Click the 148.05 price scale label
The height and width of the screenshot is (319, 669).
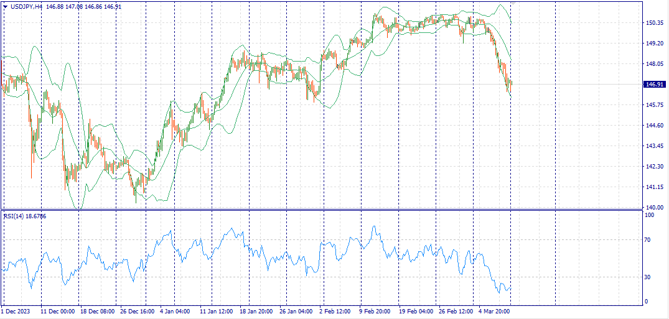click(653, 64)
